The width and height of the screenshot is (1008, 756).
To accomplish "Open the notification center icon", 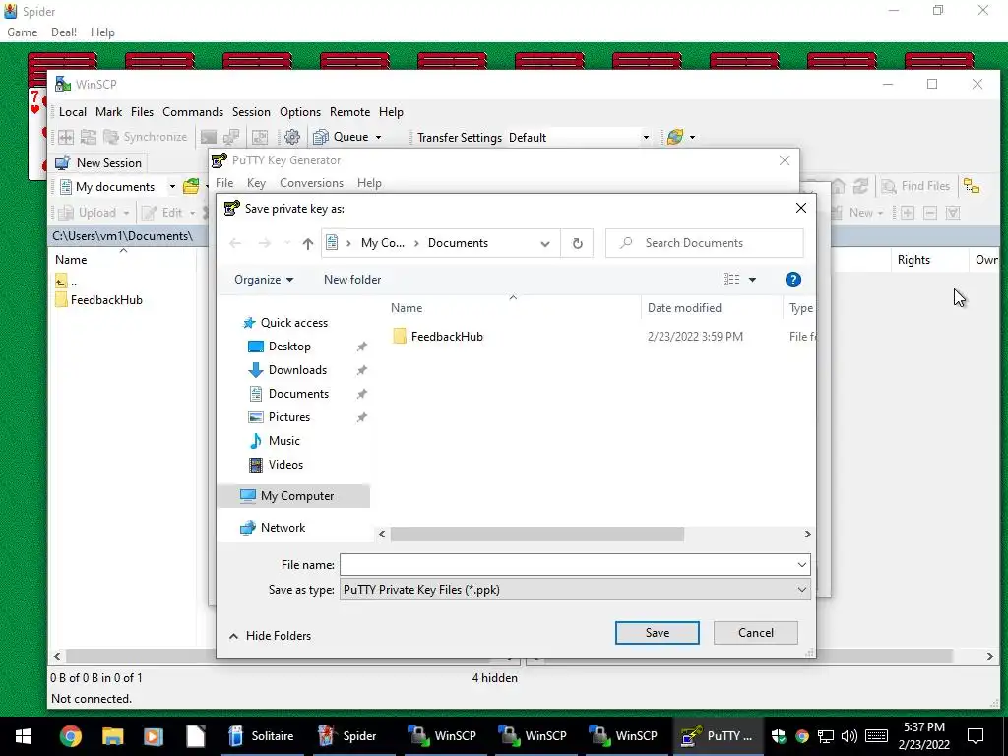I will (976, 736).
